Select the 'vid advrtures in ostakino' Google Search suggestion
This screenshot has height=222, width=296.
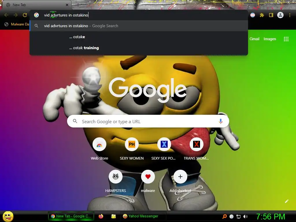pyautogui.click(x=139, y=26)
